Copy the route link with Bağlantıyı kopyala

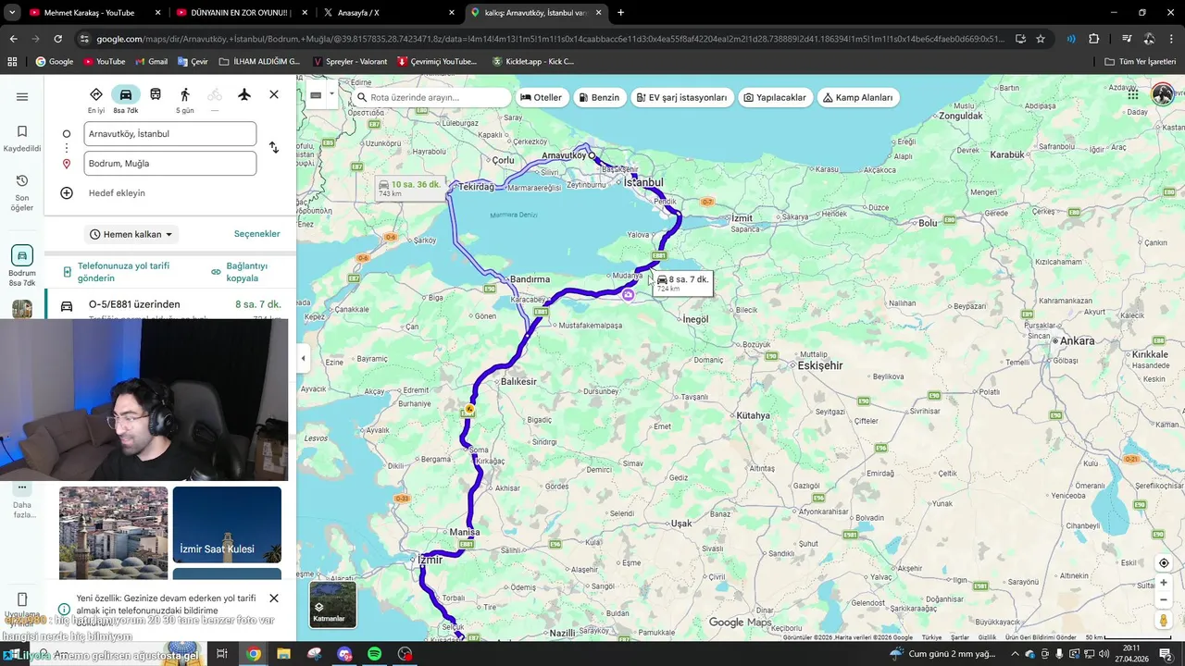pos(241,272)
